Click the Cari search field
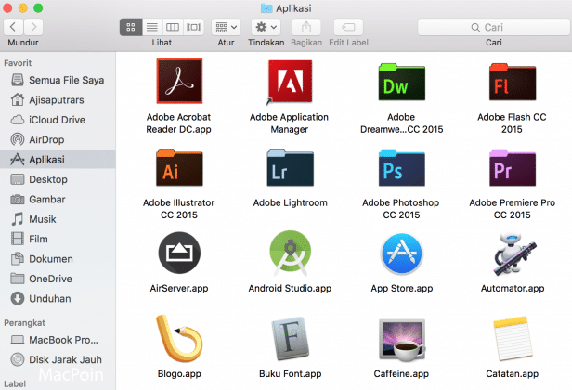Viewport: 572px width, 390px height. [x=494, y=27]
